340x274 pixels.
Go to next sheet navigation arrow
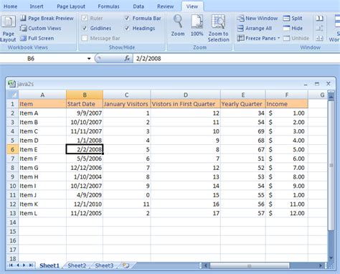click(24, 265)
